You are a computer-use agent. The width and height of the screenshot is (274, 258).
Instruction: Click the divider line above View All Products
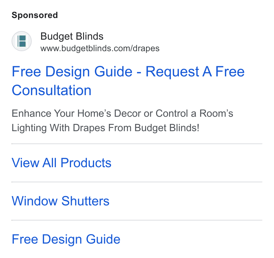click(x=137, y=144)
